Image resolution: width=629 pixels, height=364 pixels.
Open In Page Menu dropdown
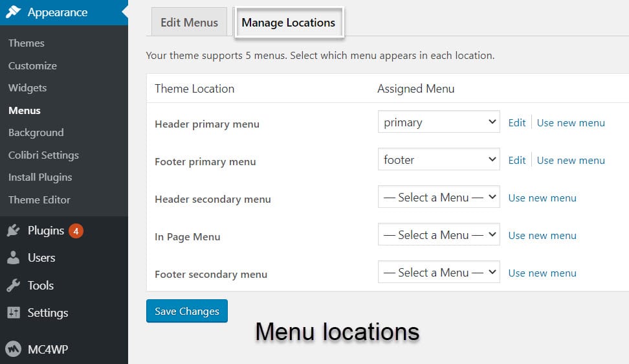click(x=439, y=234)
